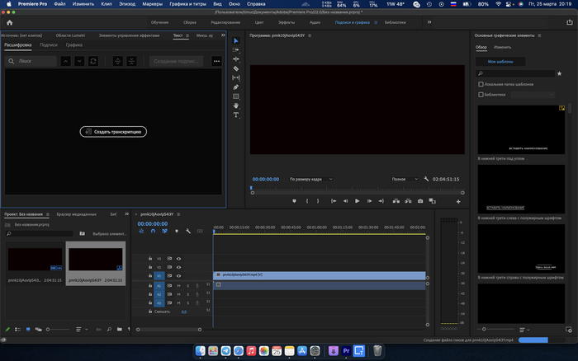The height and width of the screenshot is (361, 578).
Task: Add a marker in Program Monitor
Action: pyautogui.click(x=295, y=200)
